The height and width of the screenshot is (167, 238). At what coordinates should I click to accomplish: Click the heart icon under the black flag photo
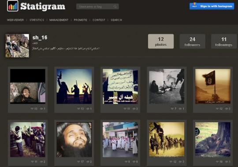click(x=217, y=109)
